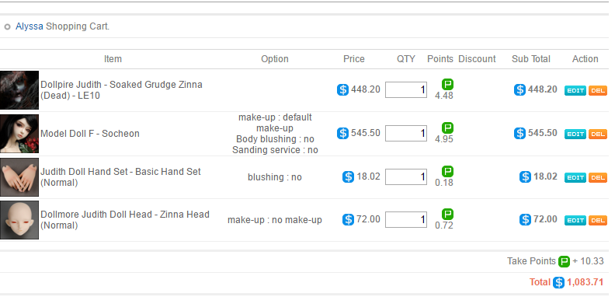Open the Alyssa user link
Screen dimensions: 615x297
coord(30,26)
